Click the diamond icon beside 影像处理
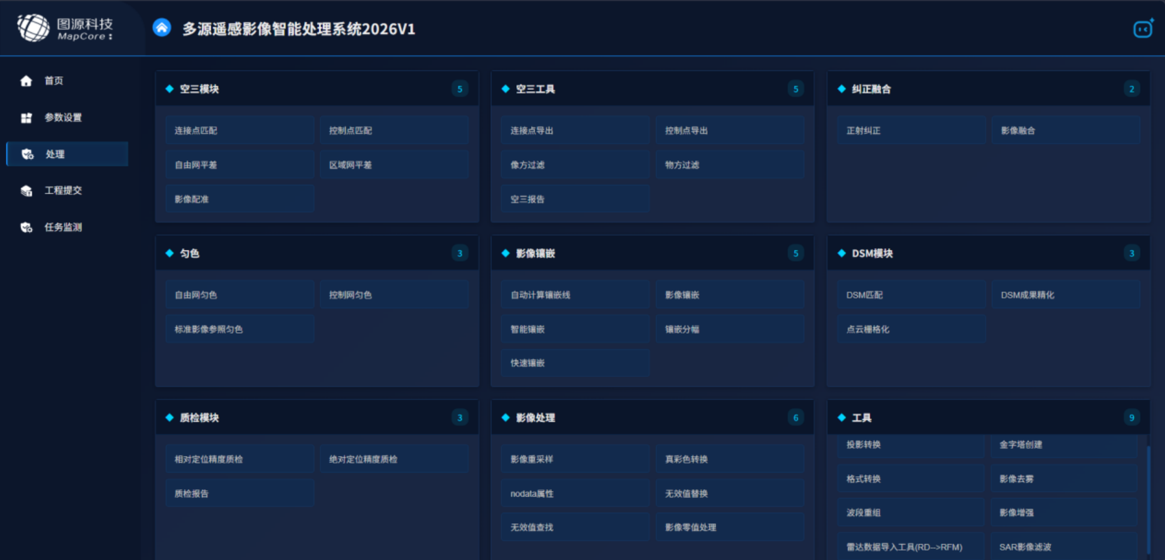This screenshot has width=1165, height=560. coord(506,417)
